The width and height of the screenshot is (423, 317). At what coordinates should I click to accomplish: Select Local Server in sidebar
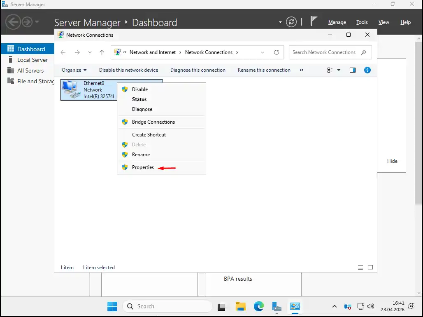(27, 60)
